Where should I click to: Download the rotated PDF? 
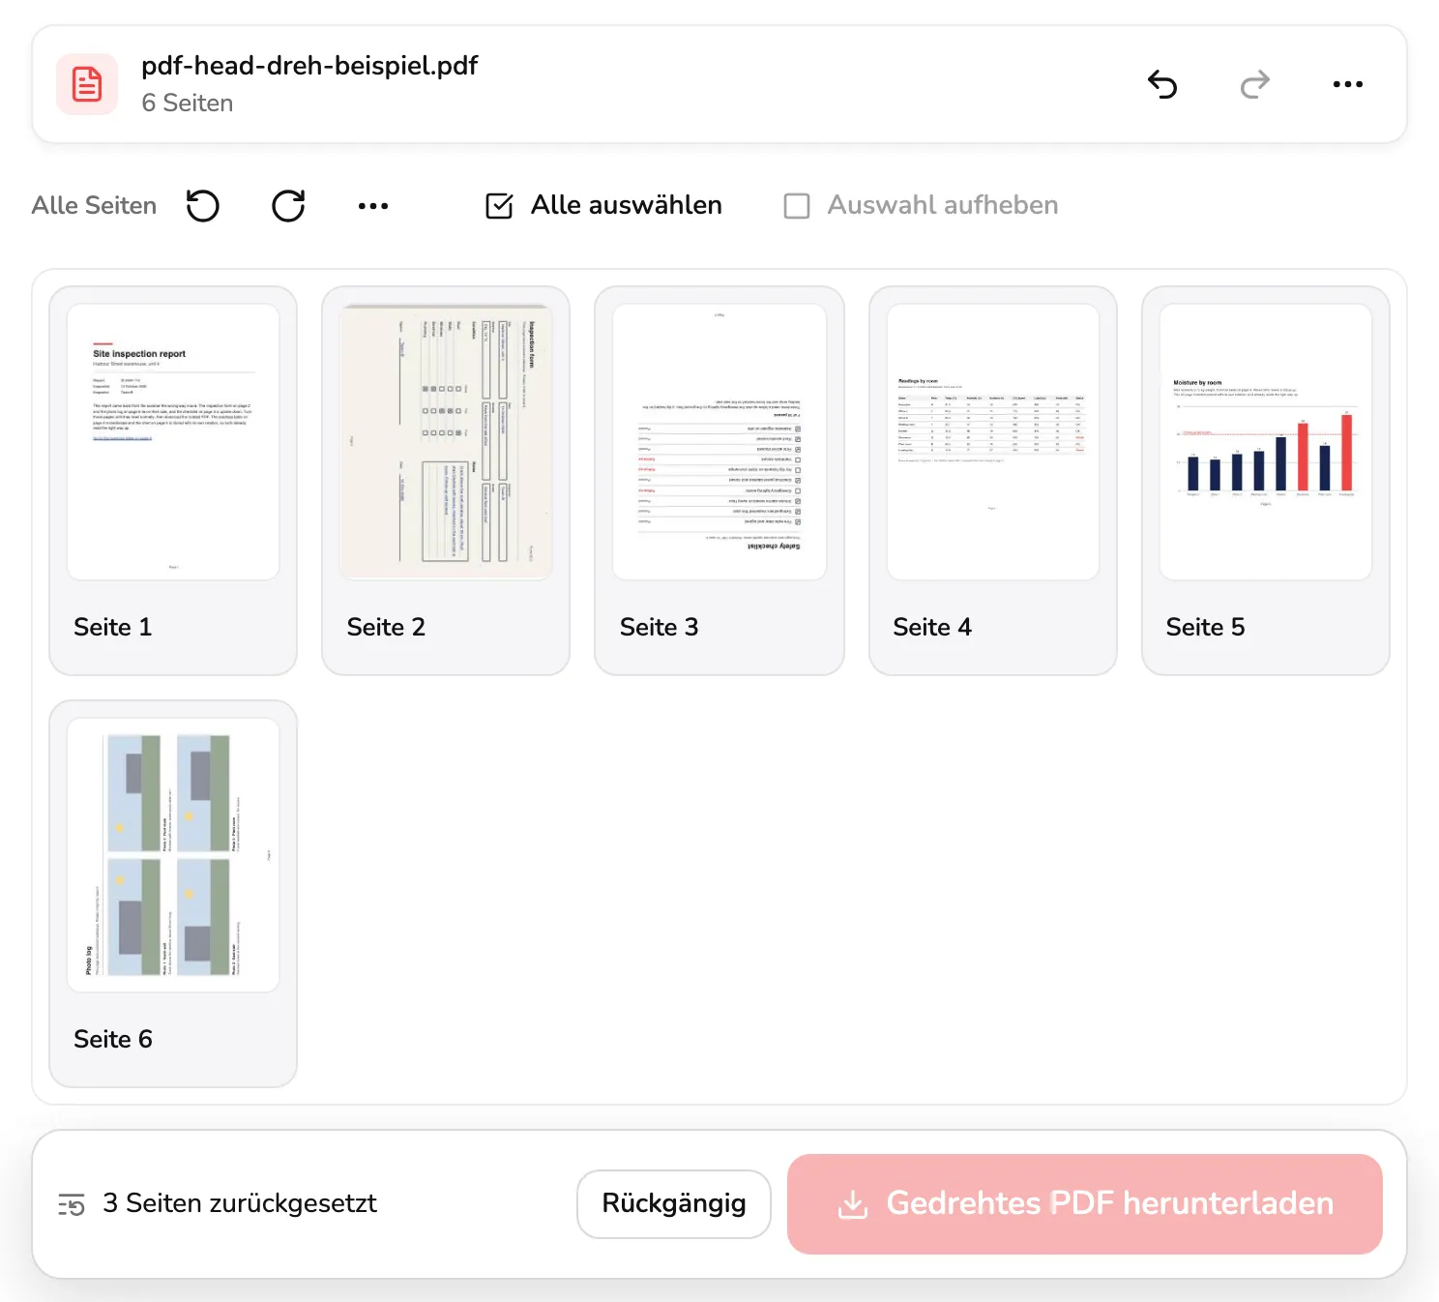click(x=1085, y=1204)
